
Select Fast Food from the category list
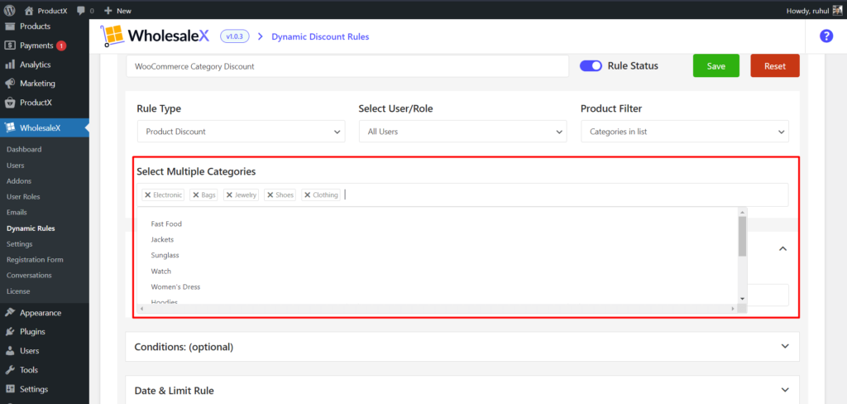(x=166, y=224)
